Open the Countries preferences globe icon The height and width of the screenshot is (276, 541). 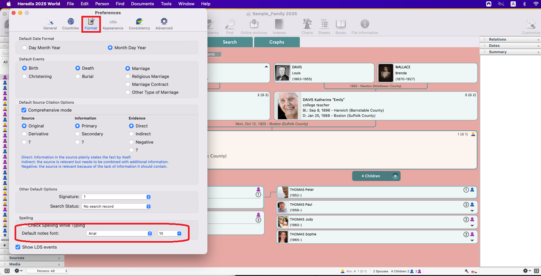click(x=70, y=24)
